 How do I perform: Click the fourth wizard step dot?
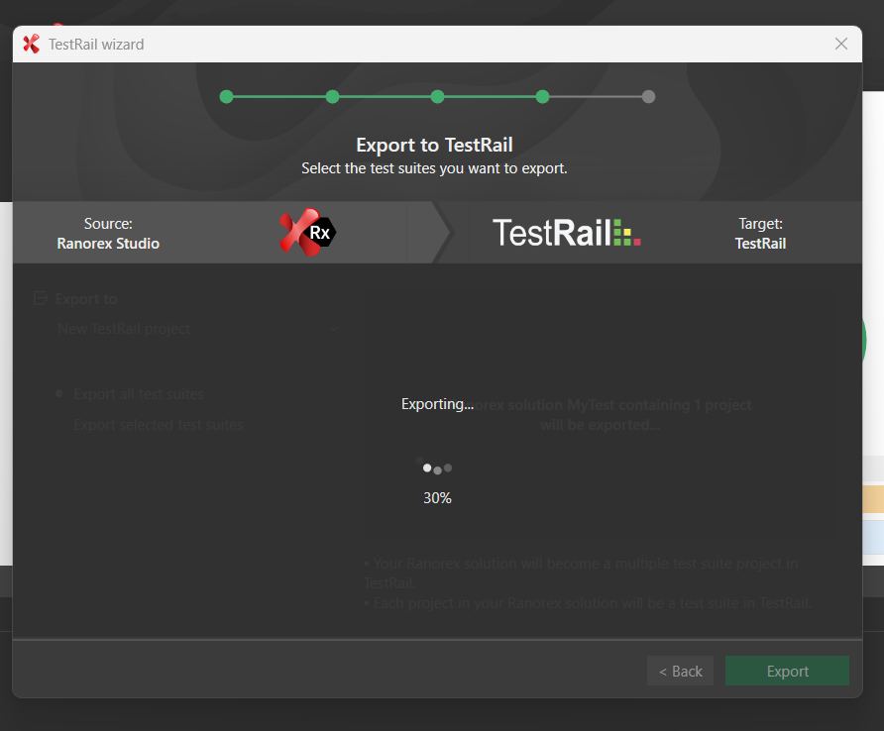tap(542, 97)
